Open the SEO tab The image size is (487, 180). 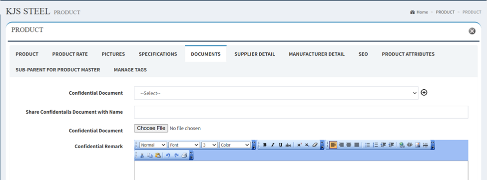pyautogui.click(x=363, y=54)
